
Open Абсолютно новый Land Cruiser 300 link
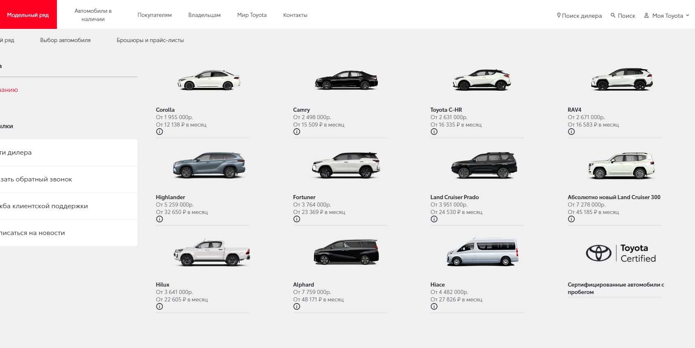614,197
